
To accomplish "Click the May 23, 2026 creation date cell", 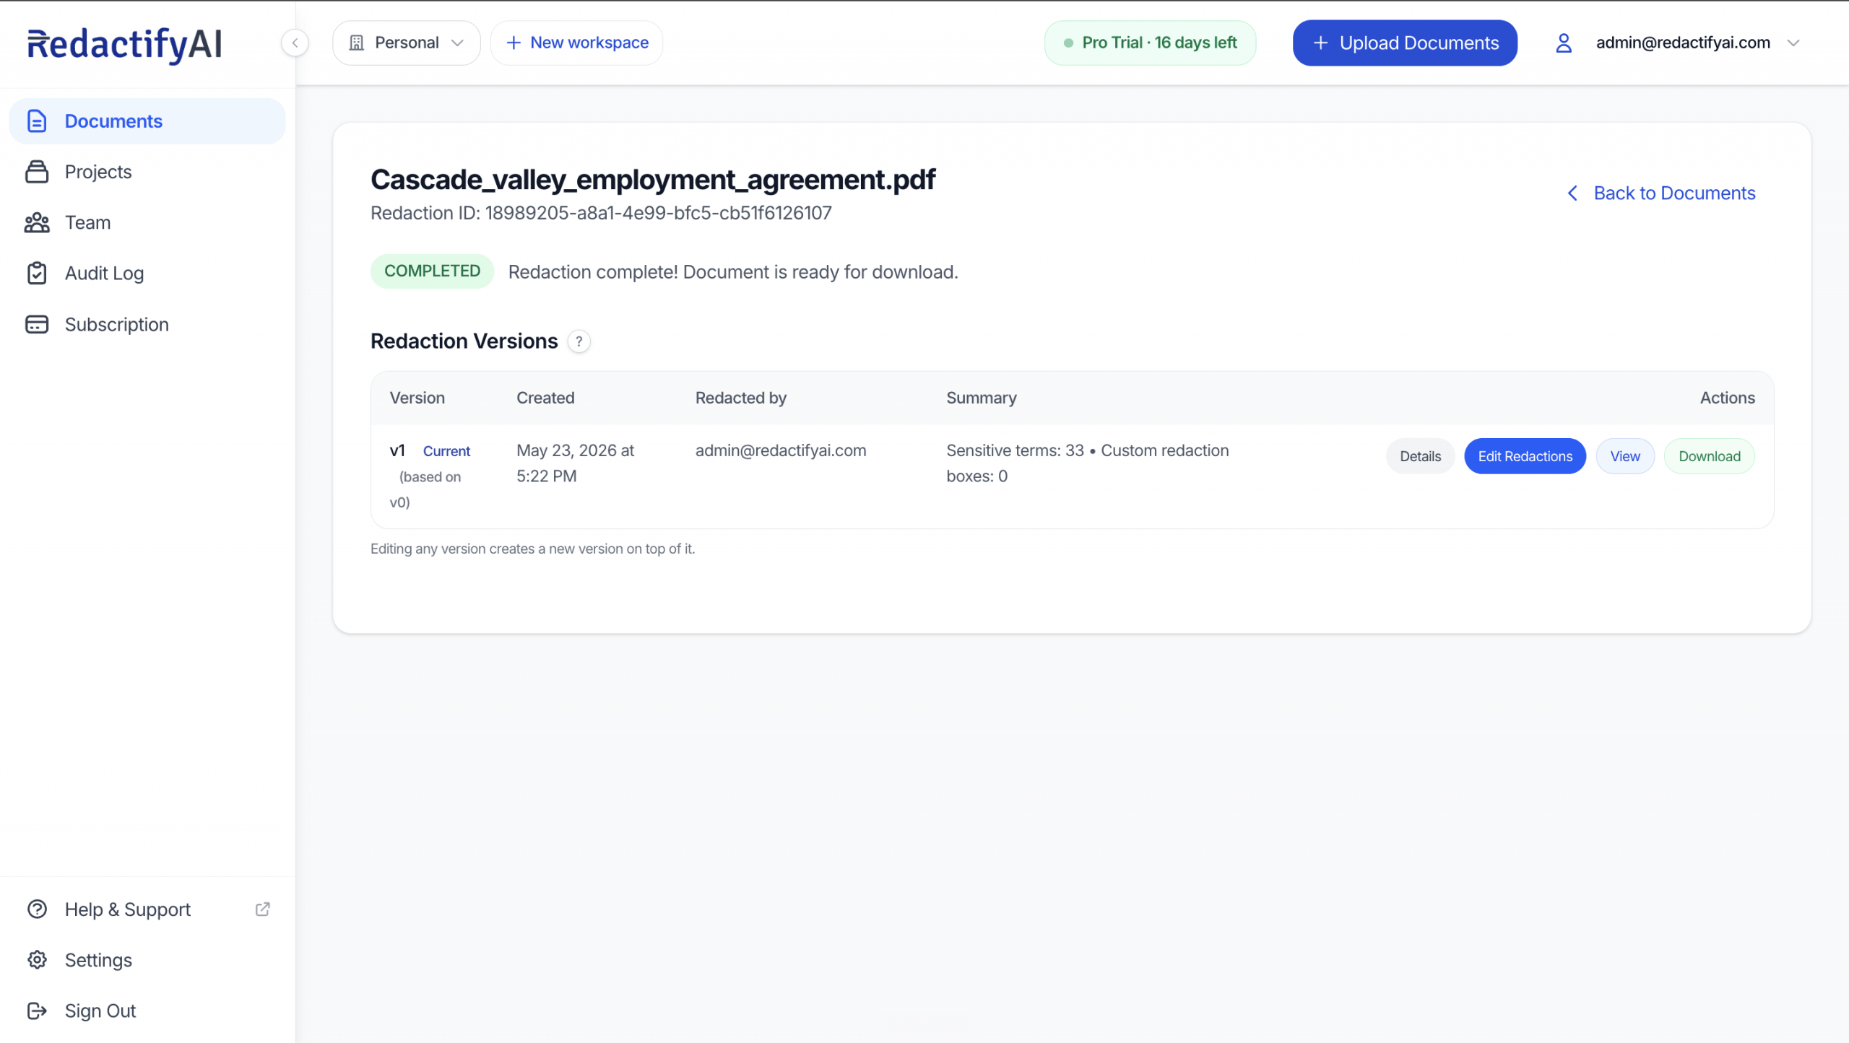I will coord(576,463).
